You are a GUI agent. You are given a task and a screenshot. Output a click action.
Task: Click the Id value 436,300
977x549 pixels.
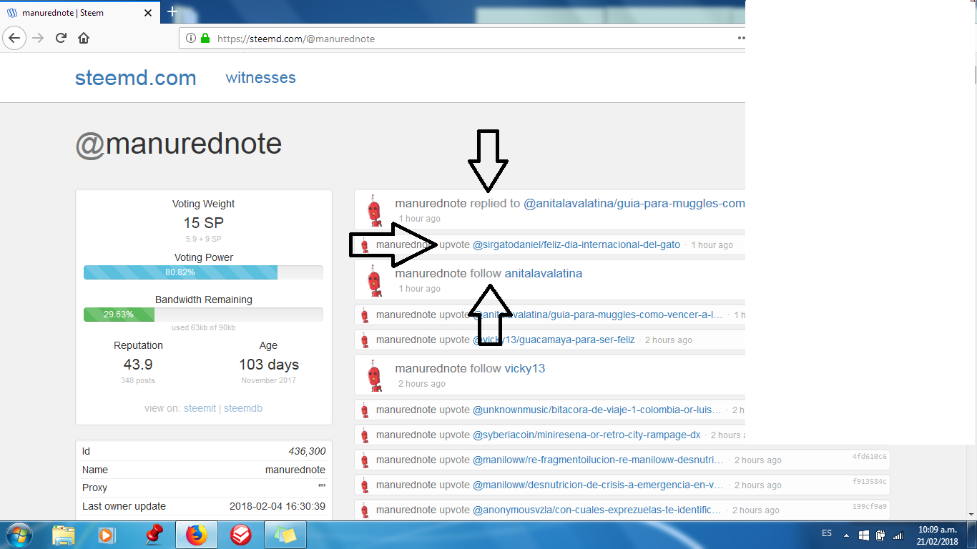pos(307,451)
